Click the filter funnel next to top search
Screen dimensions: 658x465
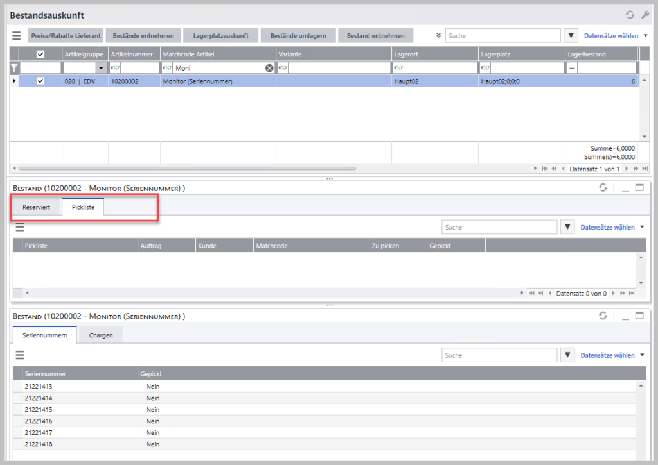point(572,36)
